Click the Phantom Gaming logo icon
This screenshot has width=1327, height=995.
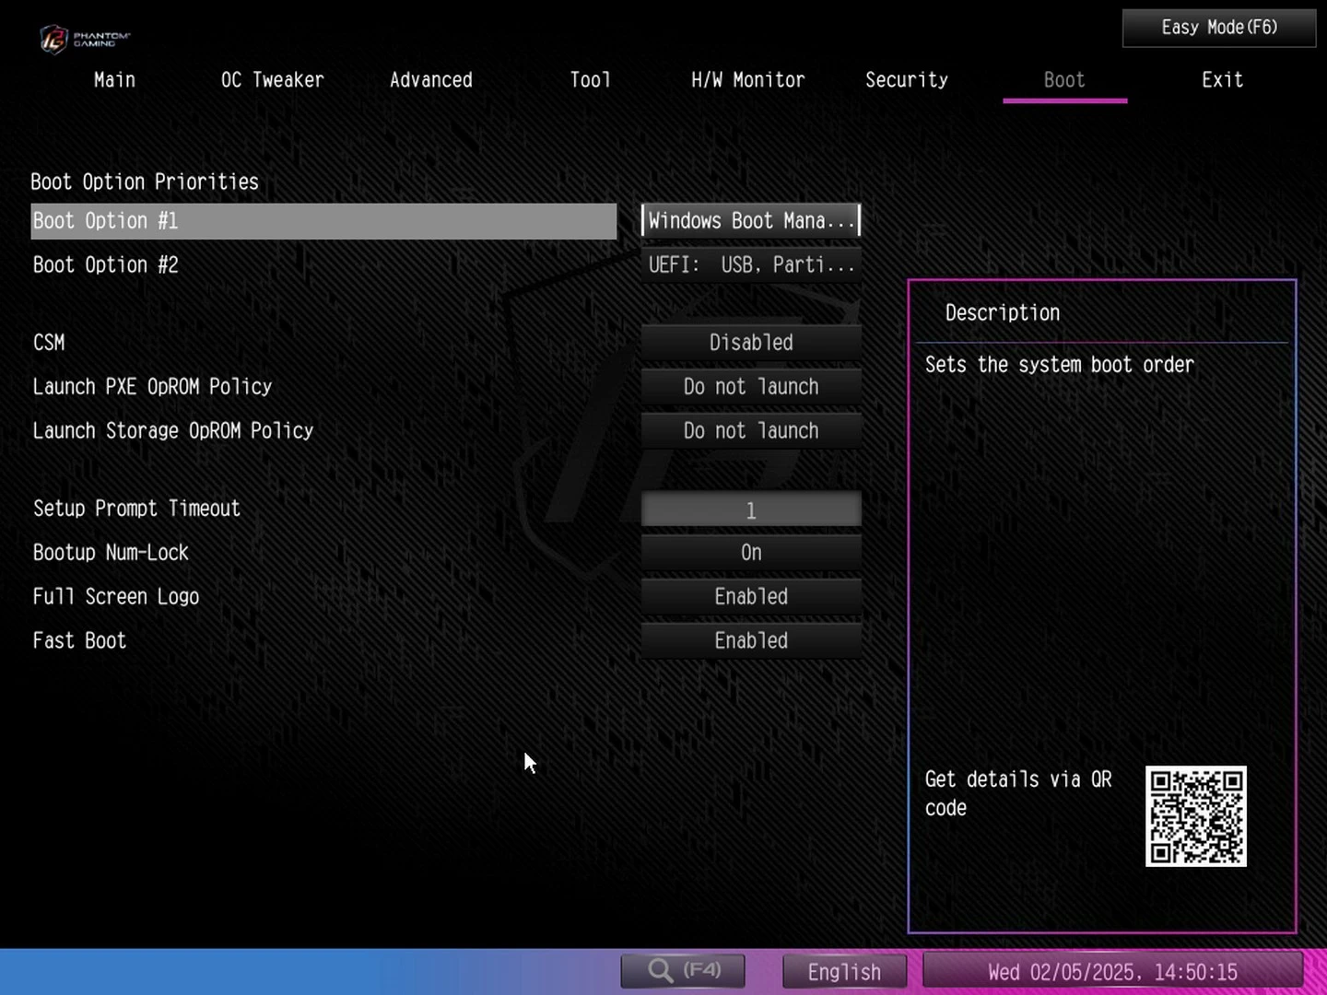[55, 39]
